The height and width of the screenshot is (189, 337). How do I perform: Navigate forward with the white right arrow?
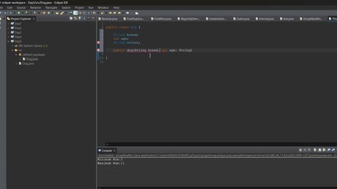click(x=127, y=13)
